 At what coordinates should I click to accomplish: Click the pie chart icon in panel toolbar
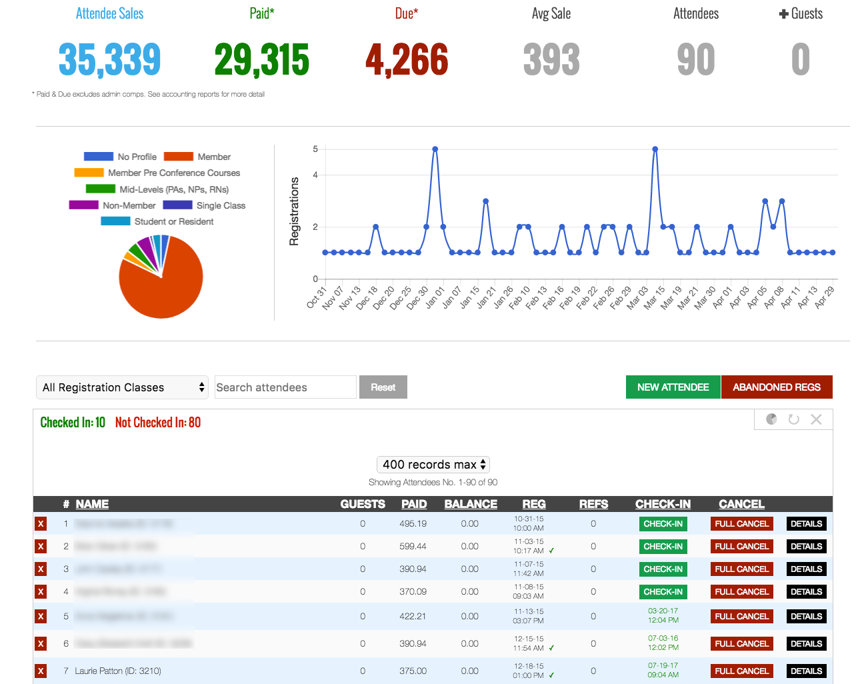pyautogui.click(x=771, y=419)
